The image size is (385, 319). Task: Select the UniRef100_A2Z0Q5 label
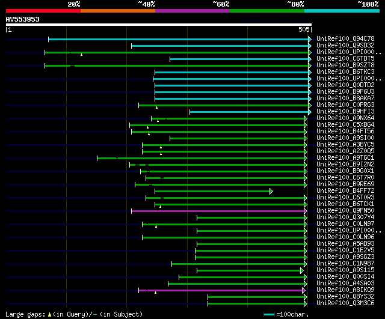345,151
